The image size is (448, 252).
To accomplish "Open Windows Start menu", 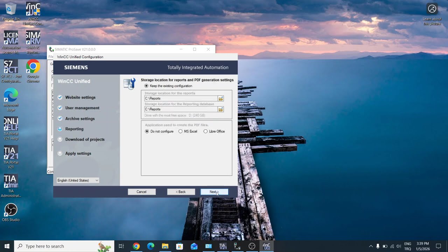I will point(7,246).
